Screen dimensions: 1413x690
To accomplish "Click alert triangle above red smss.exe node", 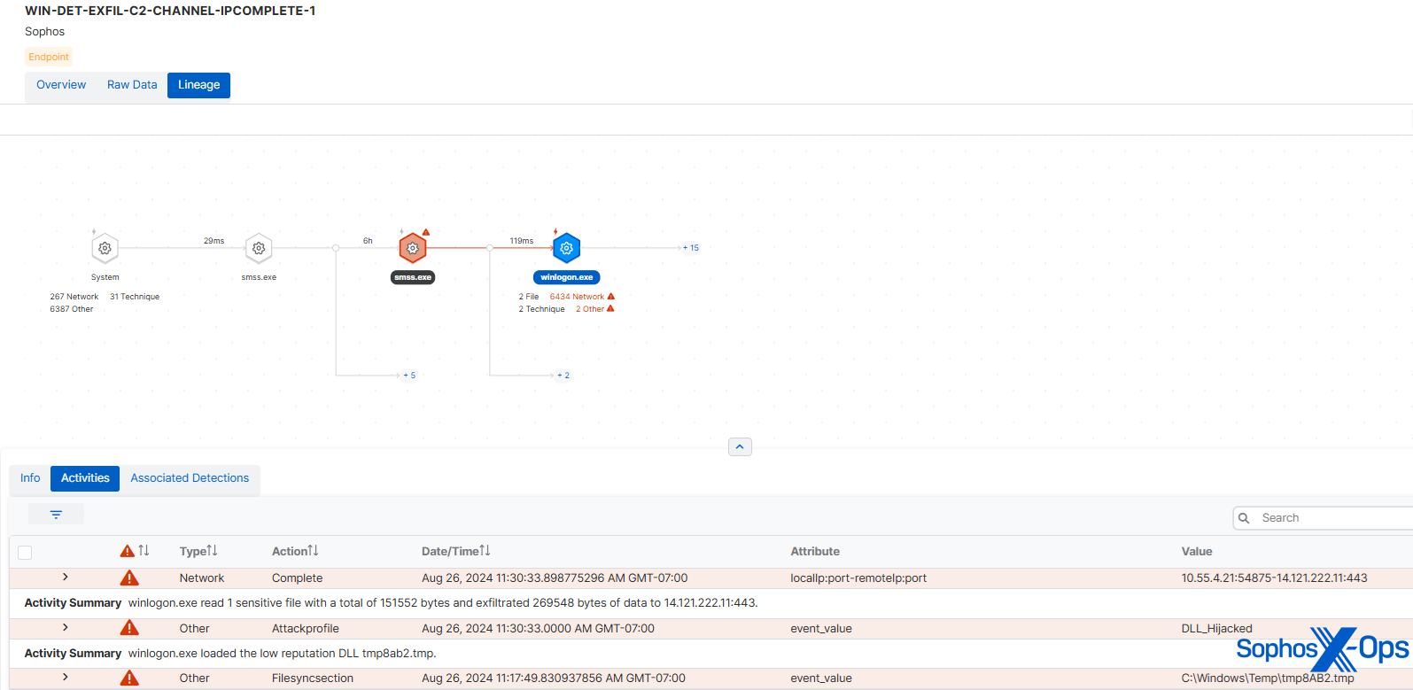I will (x=426, y=232).
